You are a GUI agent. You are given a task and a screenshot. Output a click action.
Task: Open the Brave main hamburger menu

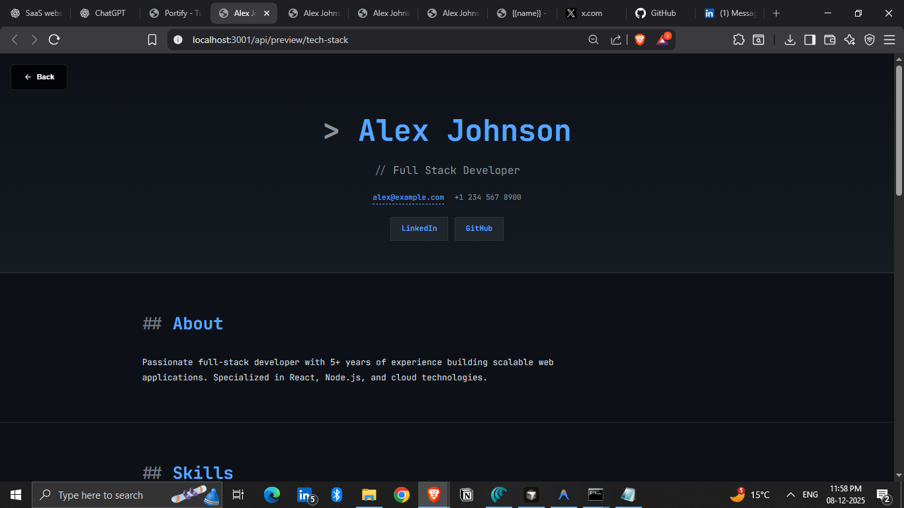pyautogui.click(x=889, y=40)
